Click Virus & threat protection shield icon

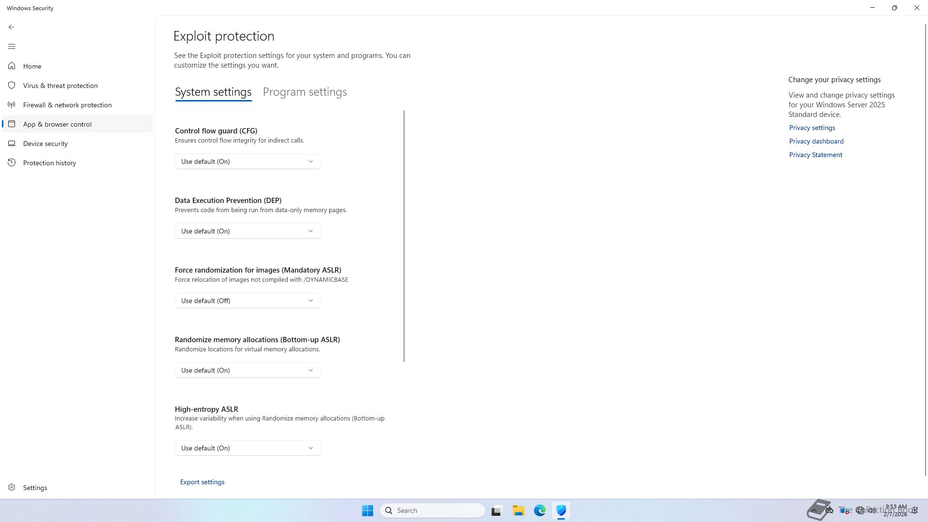pos(12,85)
